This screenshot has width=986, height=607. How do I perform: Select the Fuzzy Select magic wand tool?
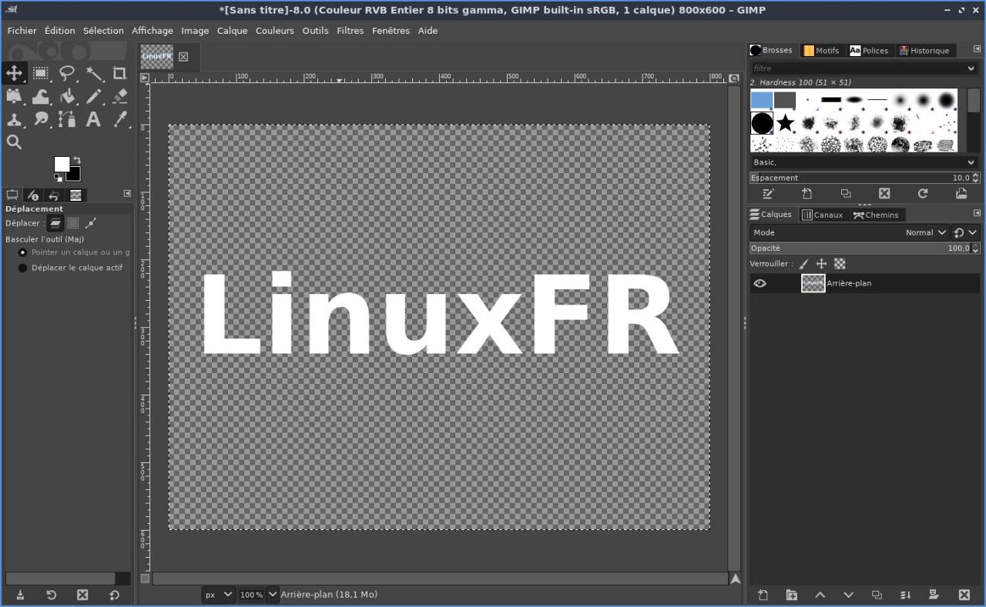tap(94, 73)
